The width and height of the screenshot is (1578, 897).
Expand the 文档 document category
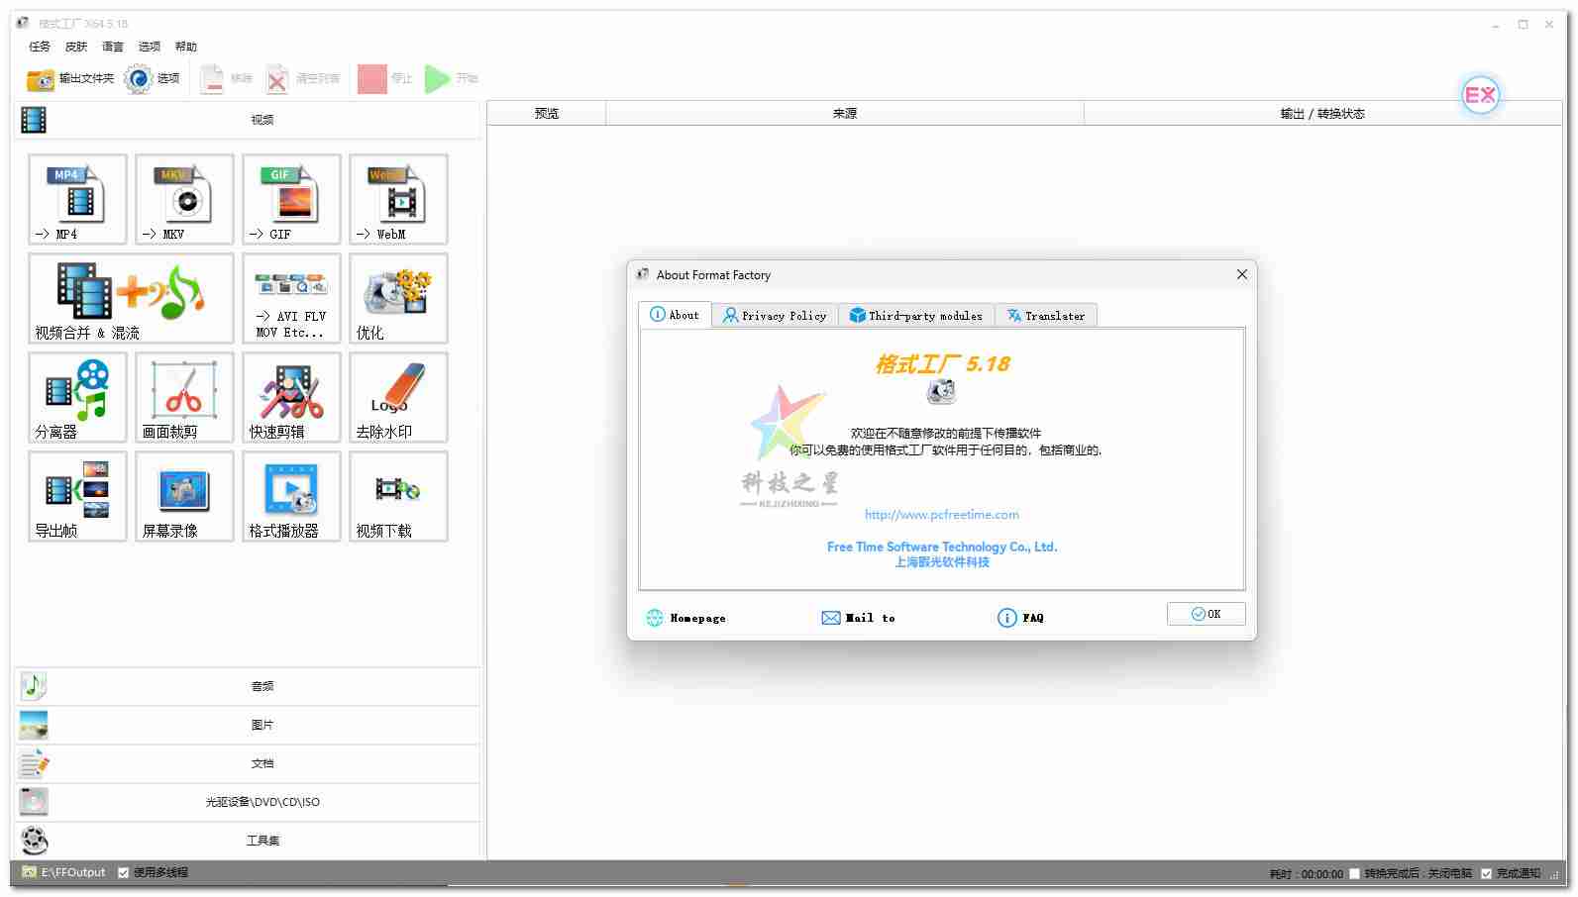[x=248, y=763]
